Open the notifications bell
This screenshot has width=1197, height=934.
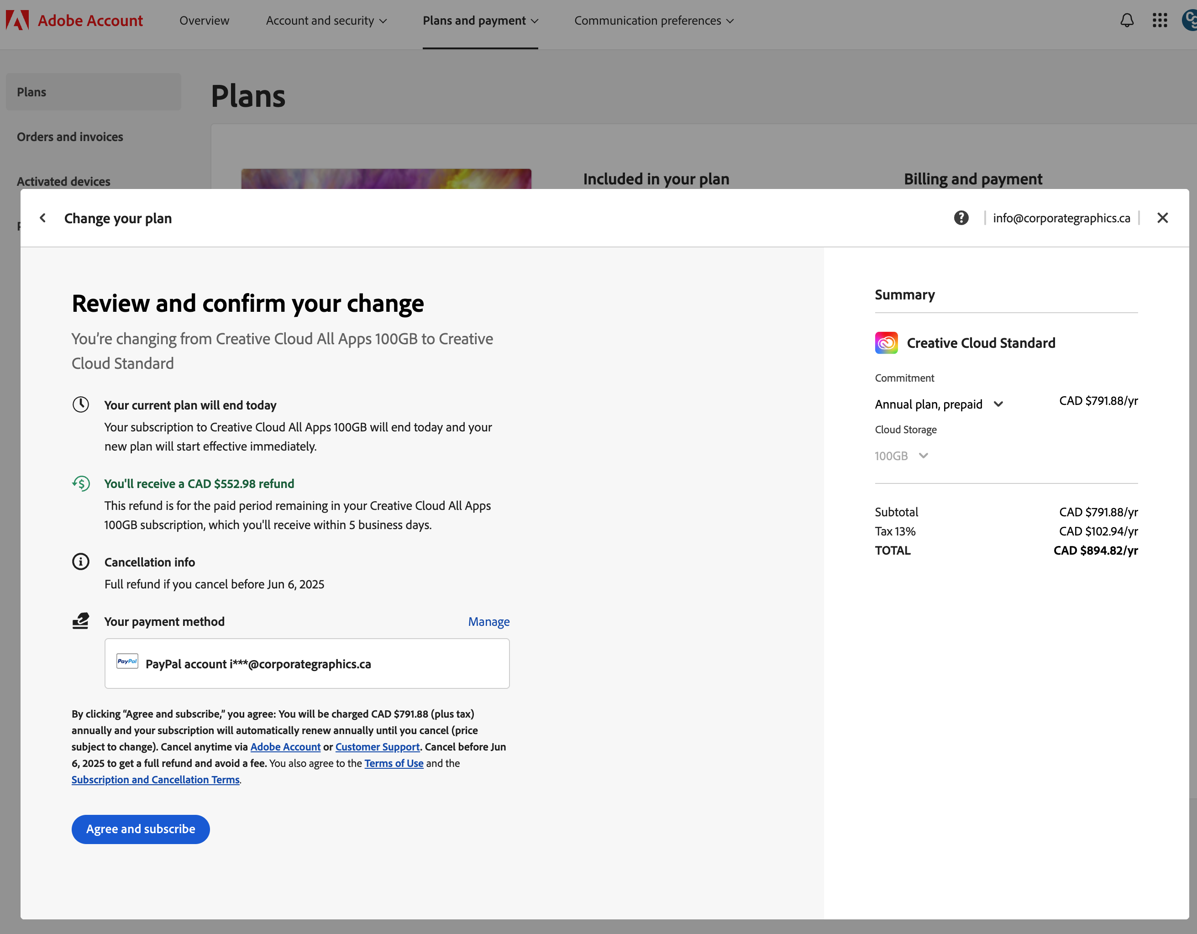click(x=1127, y=20)
